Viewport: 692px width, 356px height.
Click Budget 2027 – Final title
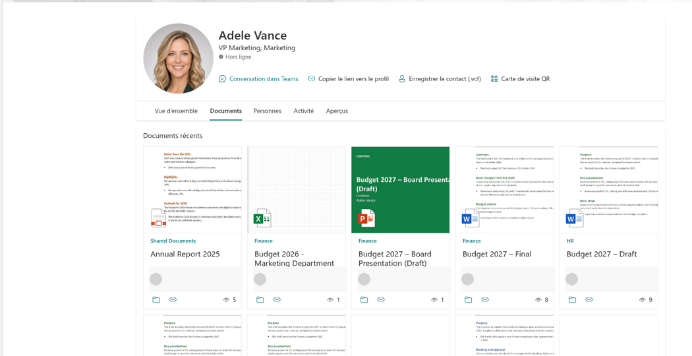point(497,254)
